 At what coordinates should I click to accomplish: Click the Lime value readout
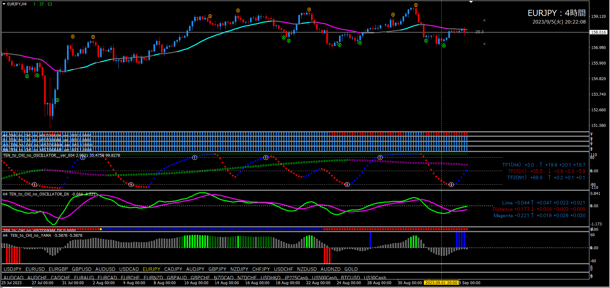point(544,203)
